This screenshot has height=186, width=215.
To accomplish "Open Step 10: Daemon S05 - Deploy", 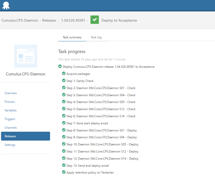I will [102, 144].
